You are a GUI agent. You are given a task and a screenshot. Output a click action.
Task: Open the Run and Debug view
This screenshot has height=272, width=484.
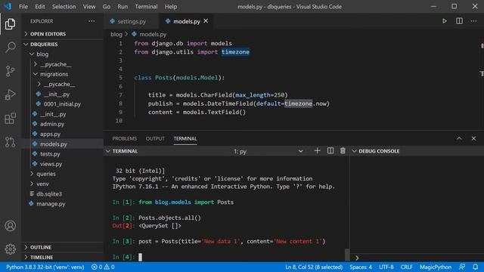(x=10, y=94)
